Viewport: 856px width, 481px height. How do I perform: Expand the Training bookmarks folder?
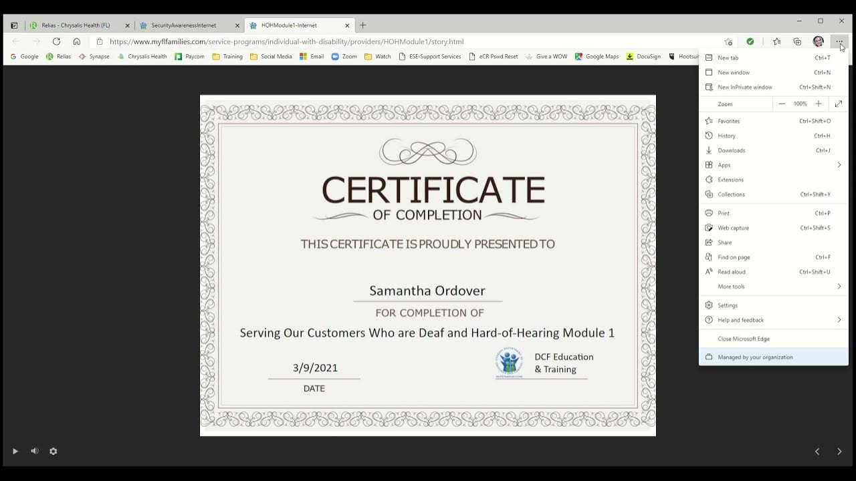[x=227, y=57]
